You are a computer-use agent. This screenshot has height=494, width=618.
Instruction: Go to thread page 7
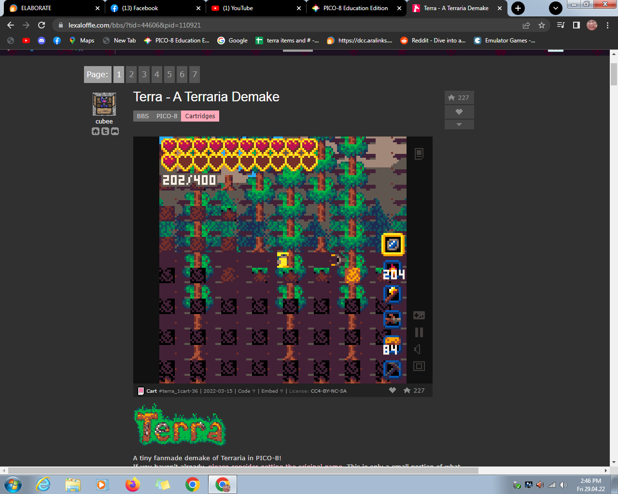195,74
